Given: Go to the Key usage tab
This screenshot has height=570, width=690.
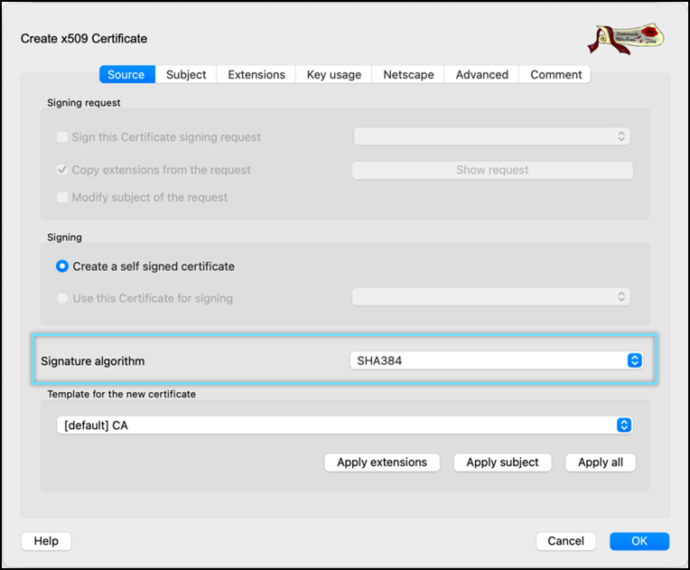Looking at the screenshot, I should (x=333, y=75).
